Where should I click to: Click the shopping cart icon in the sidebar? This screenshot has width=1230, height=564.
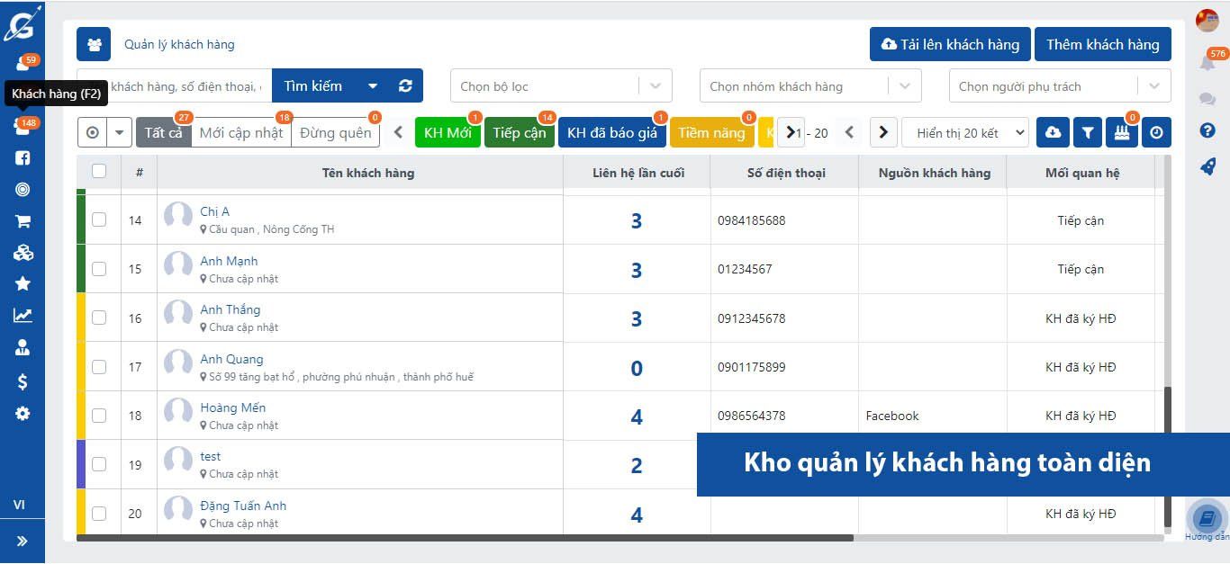point(23,221)
